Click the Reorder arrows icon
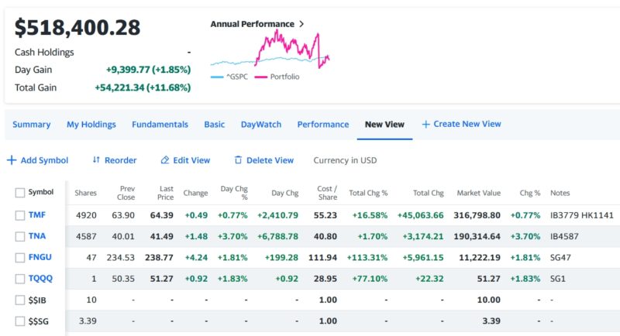620x336 pixels. (96, 160)
